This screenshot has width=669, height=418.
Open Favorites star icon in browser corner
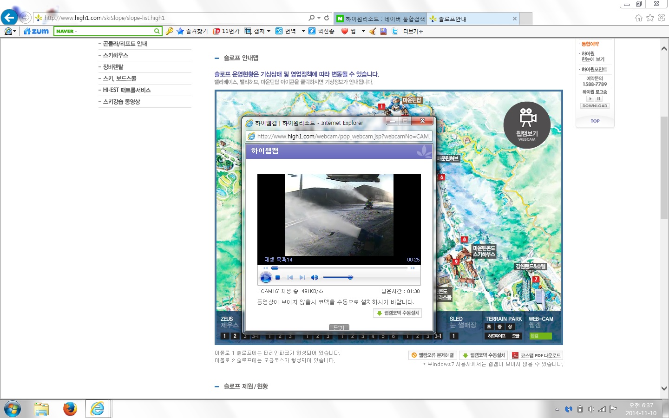[x=650, y=18]
